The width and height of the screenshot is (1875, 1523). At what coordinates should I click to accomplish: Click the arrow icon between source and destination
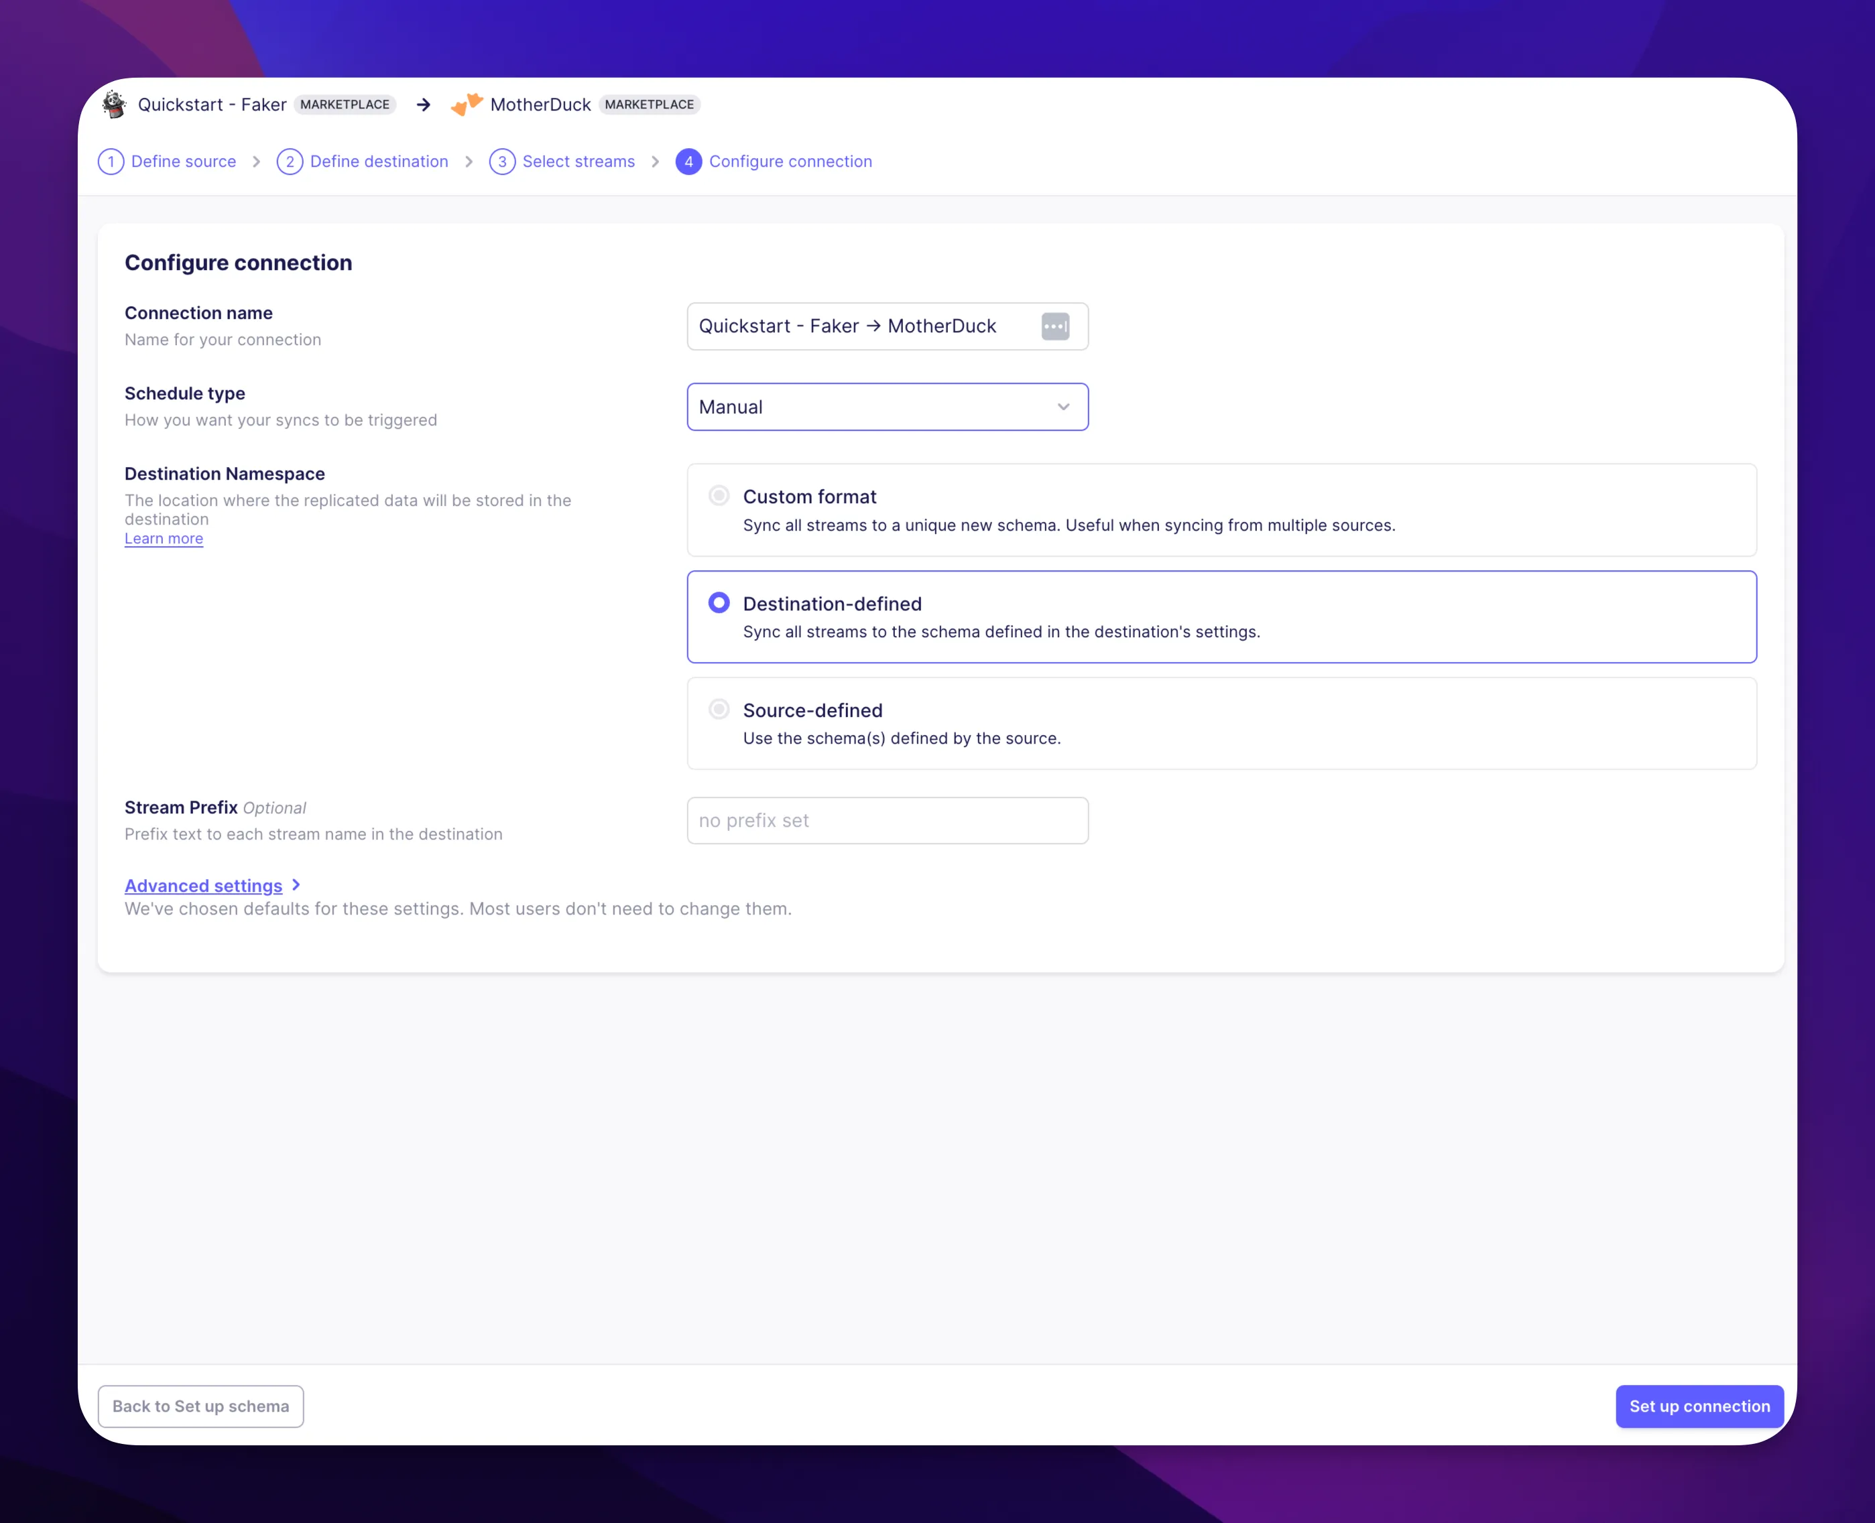pyautogui.click(x=424, y=105)
